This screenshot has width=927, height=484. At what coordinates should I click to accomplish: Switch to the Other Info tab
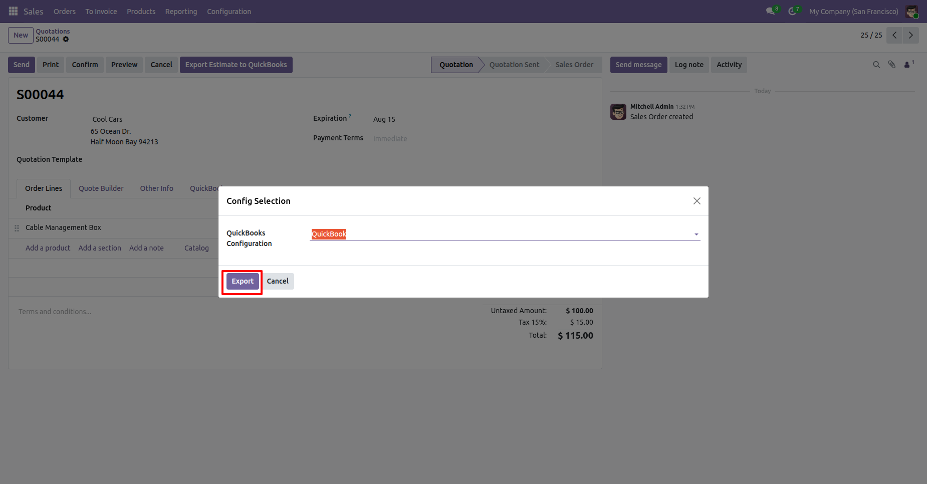pos(157,188)
